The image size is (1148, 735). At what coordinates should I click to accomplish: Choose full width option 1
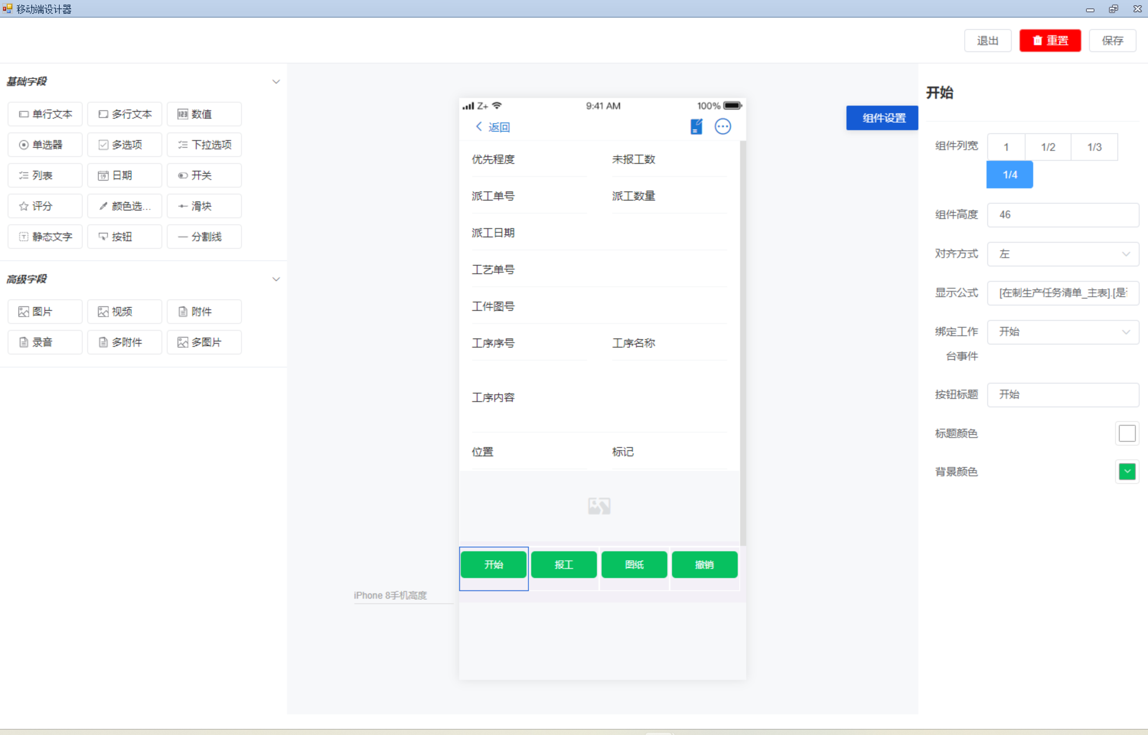coord(1006,147)
